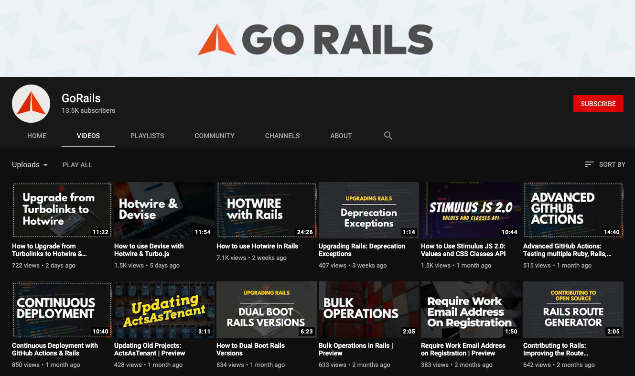Click title Bulk Operations in Rails Preview
Viewport: 635px width, 376px height.
coord(356,349)
